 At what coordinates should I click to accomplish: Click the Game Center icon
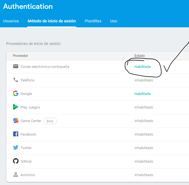point(16,121)
